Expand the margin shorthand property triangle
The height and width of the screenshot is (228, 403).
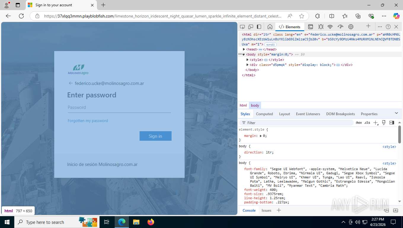[x=261, y=136]
